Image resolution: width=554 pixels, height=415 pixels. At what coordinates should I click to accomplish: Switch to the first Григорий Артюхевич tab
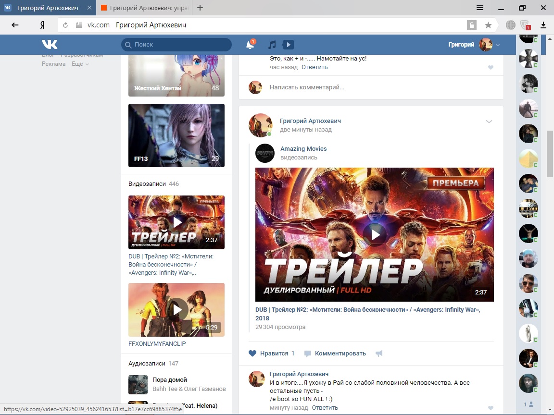48,8
